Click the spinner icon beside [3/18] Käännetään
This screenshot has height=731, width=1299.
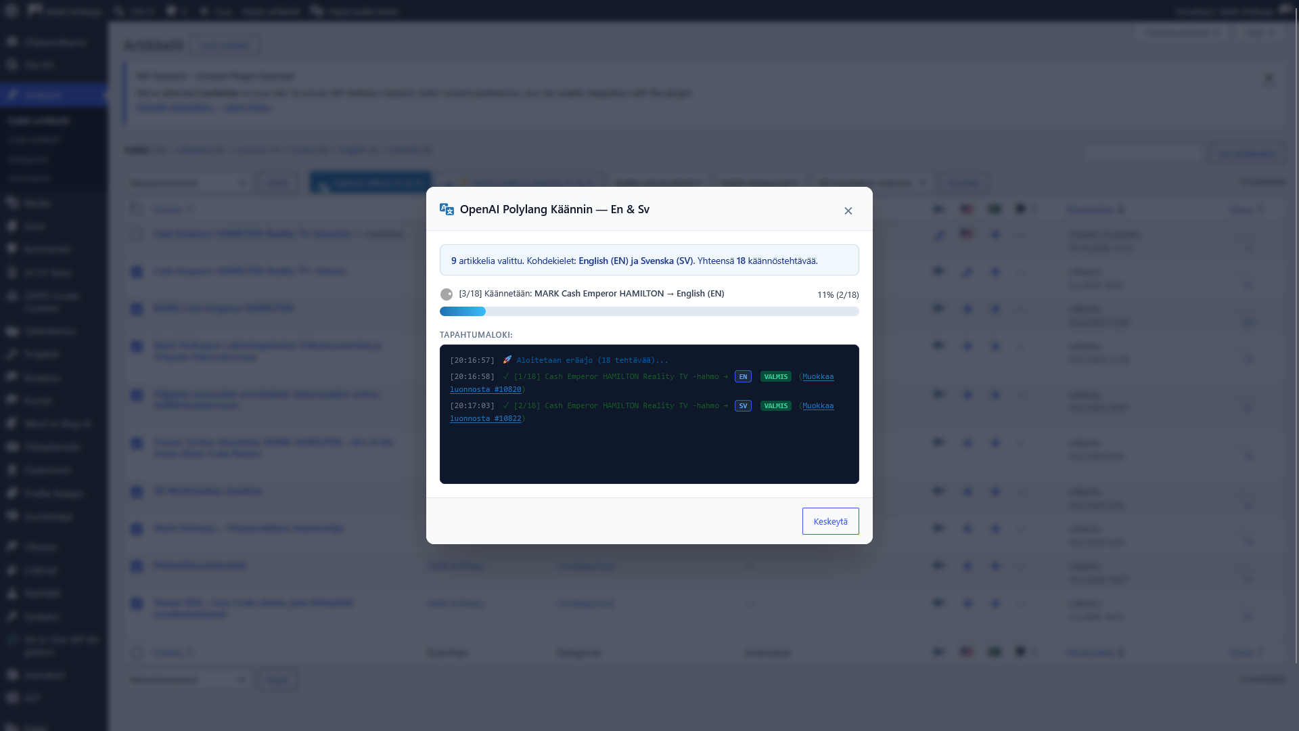coord(447,294)
